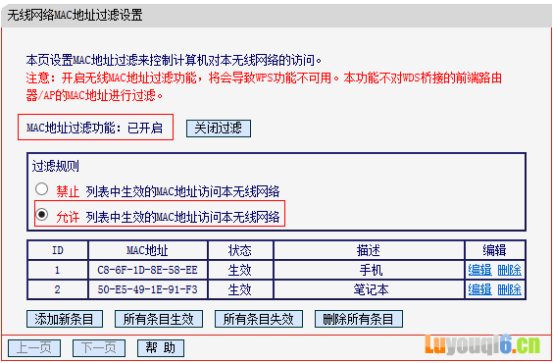Image resolution: width=553 pixels, height=363 pixels.
Task: Click the ID column header
Action: (x=58, y=250)
